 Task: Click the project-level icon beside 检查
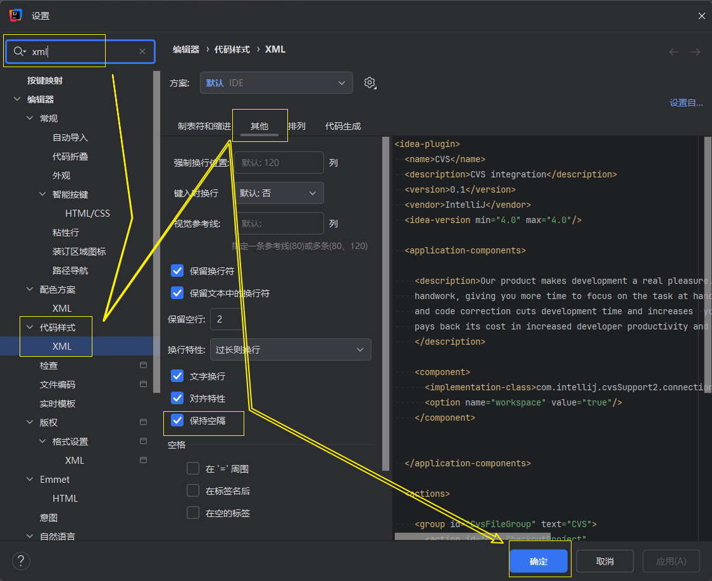[x=143, y=366]
